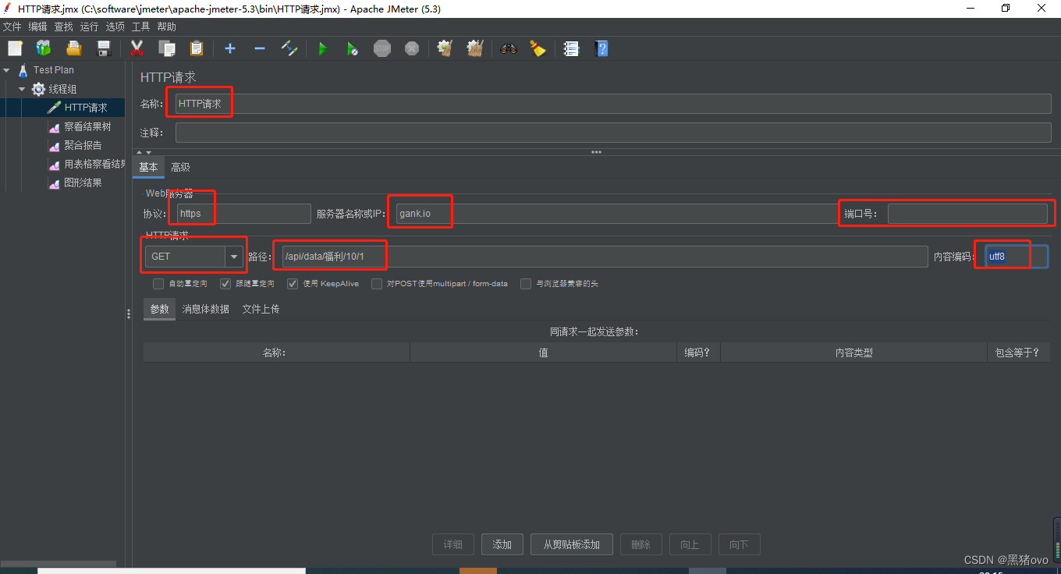Viewport: 1061px width, 574px height.
Task: Click the Stop test icon
Action: click(x=382, y=48)
